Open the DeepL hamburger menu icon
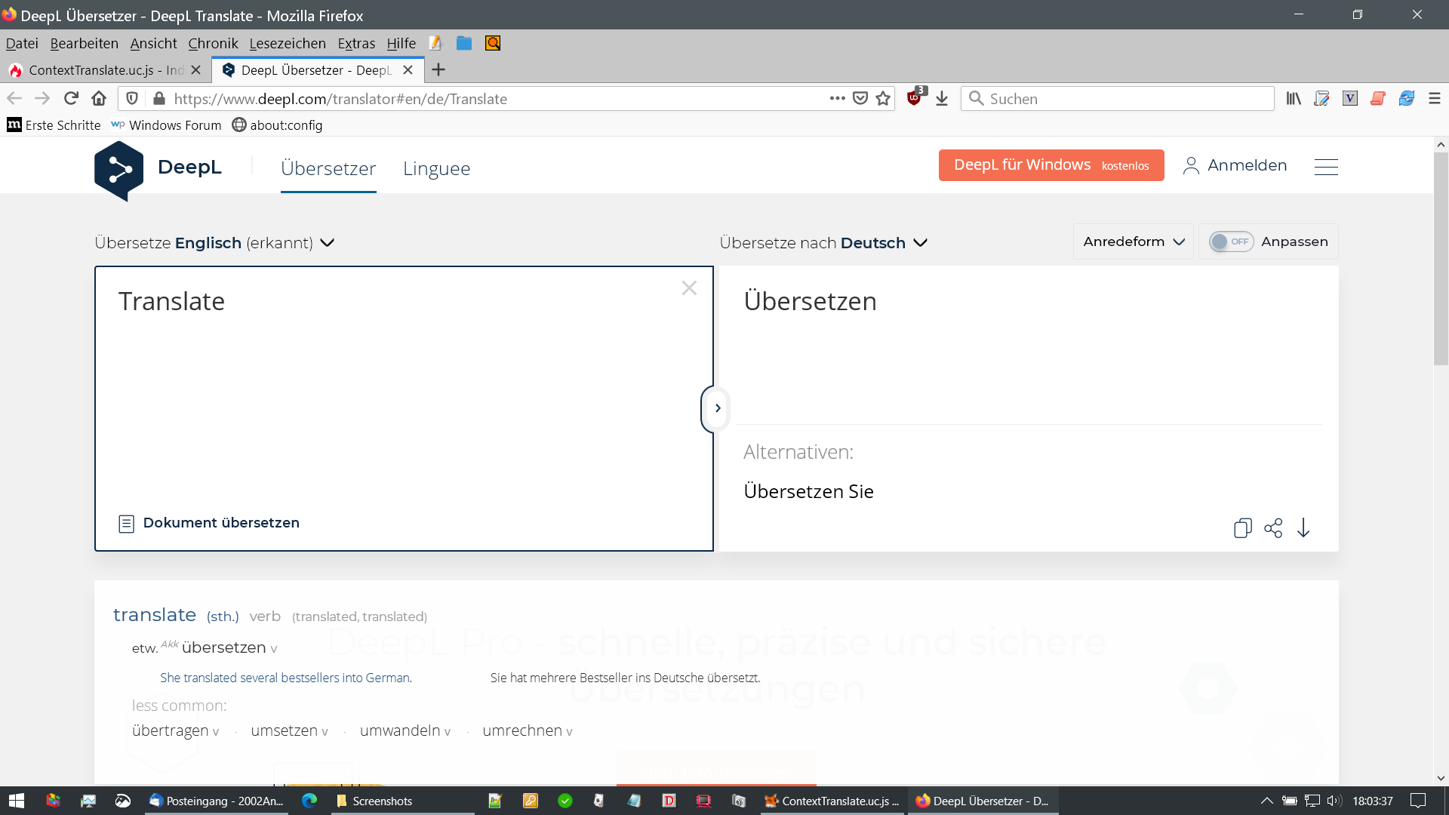Viewport: 1449px width, 815px height. [1325, 167]
